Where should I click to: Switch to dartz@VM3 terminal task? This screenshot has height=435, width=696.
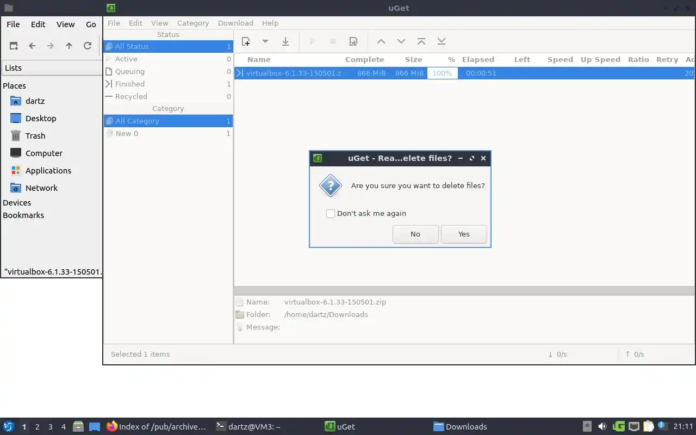coord(248,427)
